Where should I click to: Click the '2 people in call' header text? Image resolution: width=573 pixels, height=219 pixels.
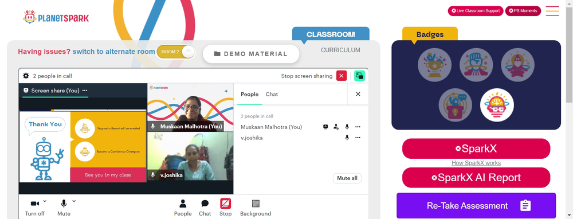click(52, 76)
